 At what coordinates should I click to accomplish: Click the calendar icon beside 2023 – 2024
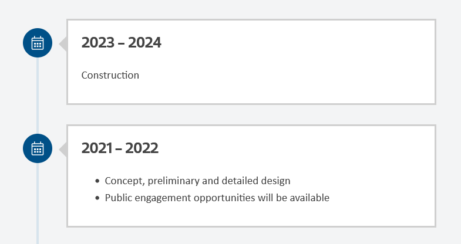(38, 43)
